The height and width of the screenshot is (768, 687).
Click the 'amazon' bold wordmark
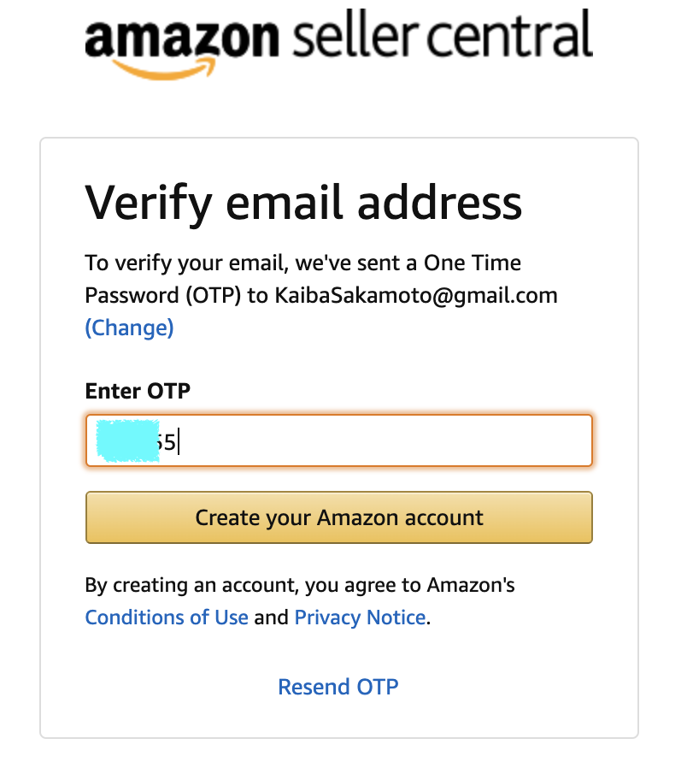pyautogui.click(x=182, y=38)
